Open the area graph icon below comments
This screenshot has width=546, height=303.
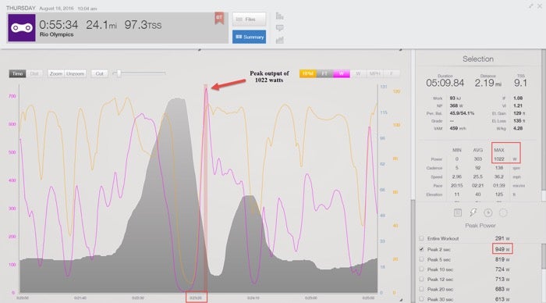(x=279, y=40)
